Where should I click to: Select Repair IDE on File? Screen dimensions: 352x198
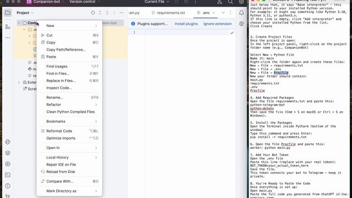[x=69, y=164]
